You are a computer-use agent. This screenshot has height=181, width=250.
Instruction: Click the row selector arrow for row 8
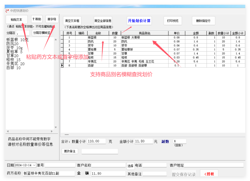62,66
